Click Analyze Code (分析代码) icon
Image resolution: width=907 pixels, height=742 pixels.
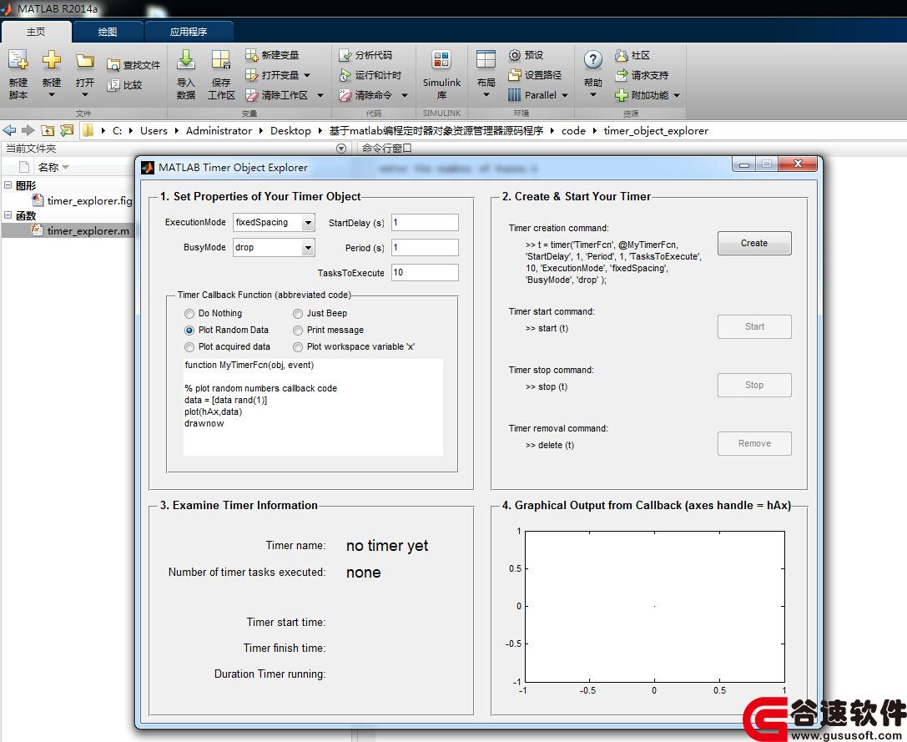click(345, 55)
